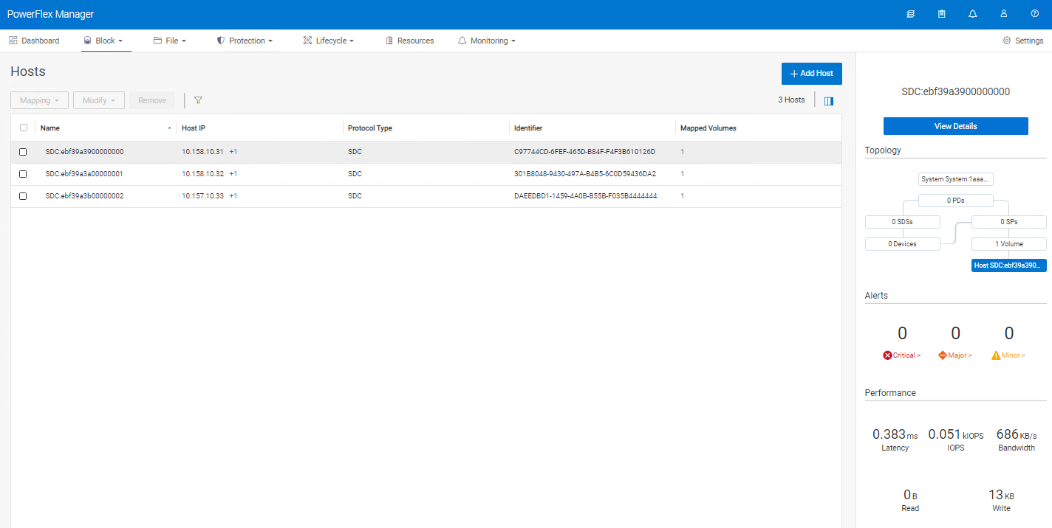Click the View Details button in the side panel

point(955,126)
